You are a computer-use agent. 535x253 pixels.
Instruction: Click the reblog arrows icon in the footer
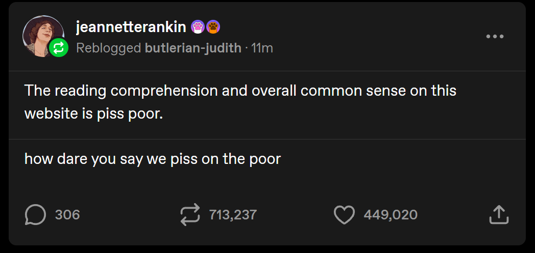click(190, 215)
